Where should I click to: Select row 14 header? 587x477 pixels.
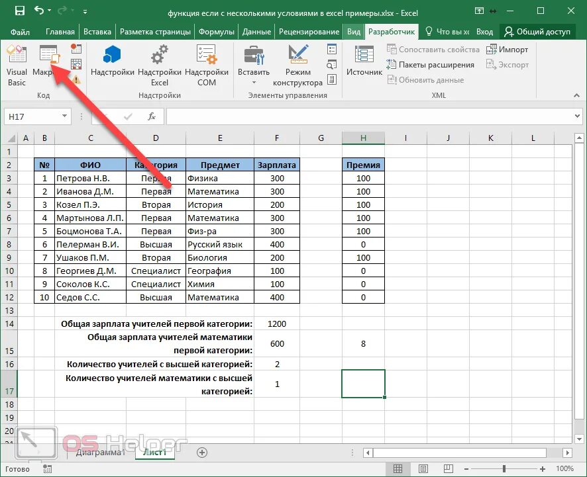pyautogui.click(x=9, y=324)
